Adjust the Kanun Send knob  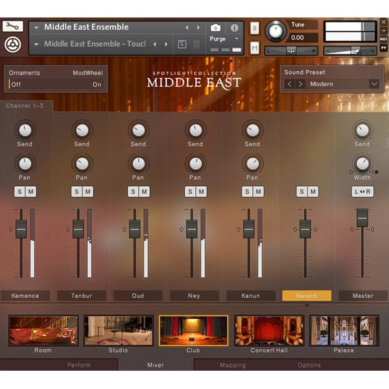(253, 130)
